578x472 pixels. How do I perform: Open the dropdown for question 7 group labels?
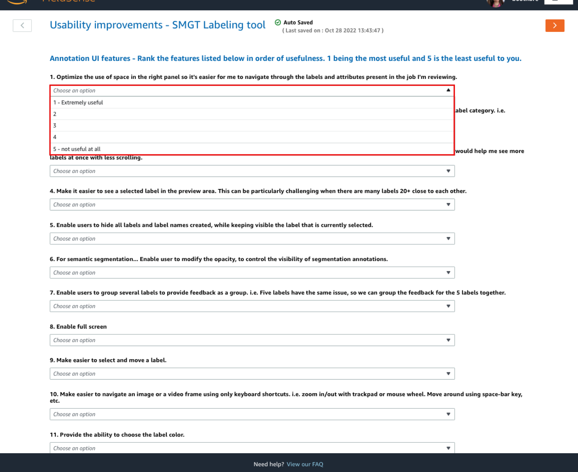click(x=252, y=306)
